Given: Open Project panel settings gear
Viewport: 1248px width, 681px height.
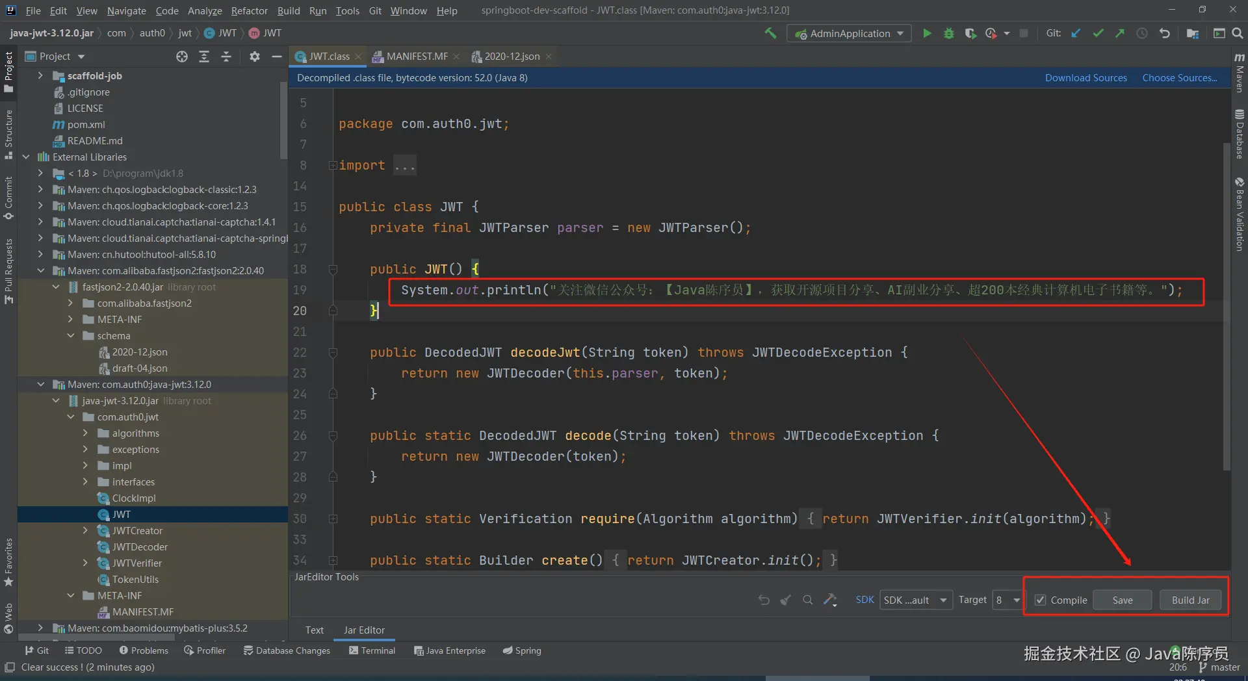Looking at the screenshot, I should [255, 57].
